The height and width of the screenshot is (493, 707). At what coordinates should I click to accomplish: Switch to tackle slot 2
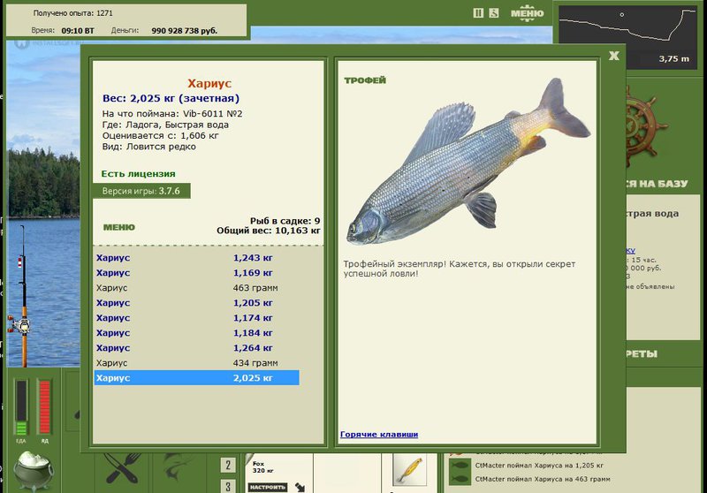(228, 465)
